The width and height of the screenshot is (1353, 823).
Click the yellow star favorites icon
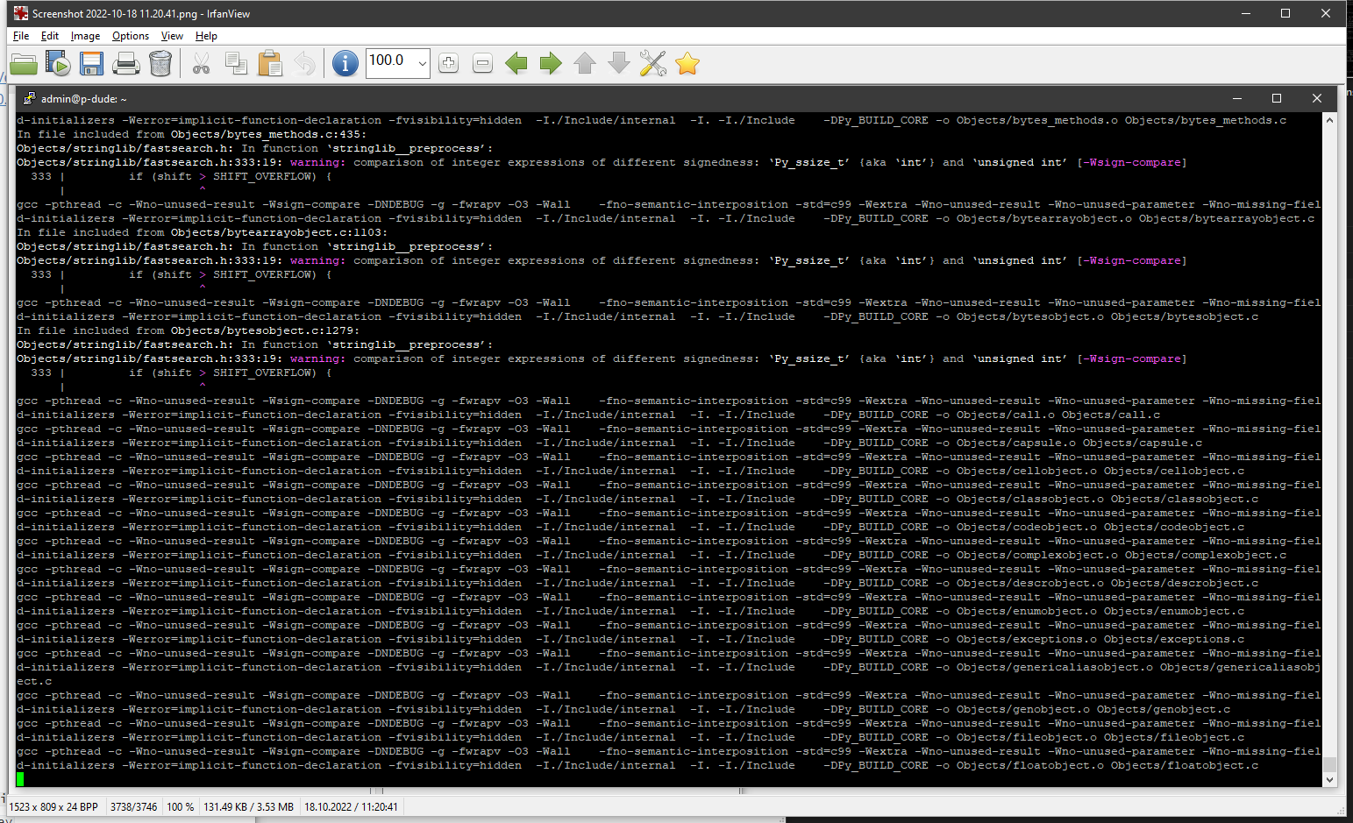(687, 63)
